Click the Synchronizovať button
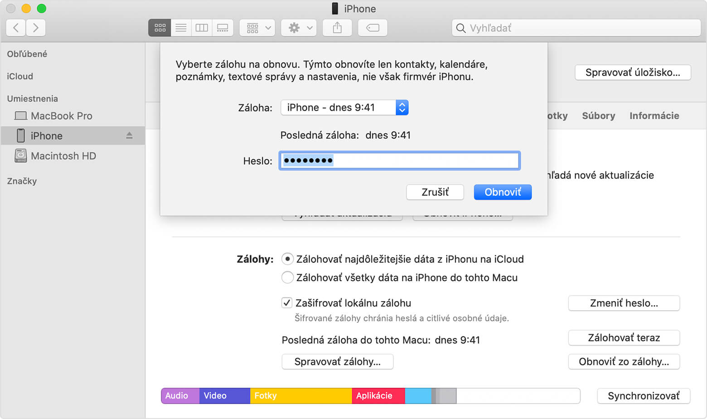The image size is (707, 419). [644, 396]
